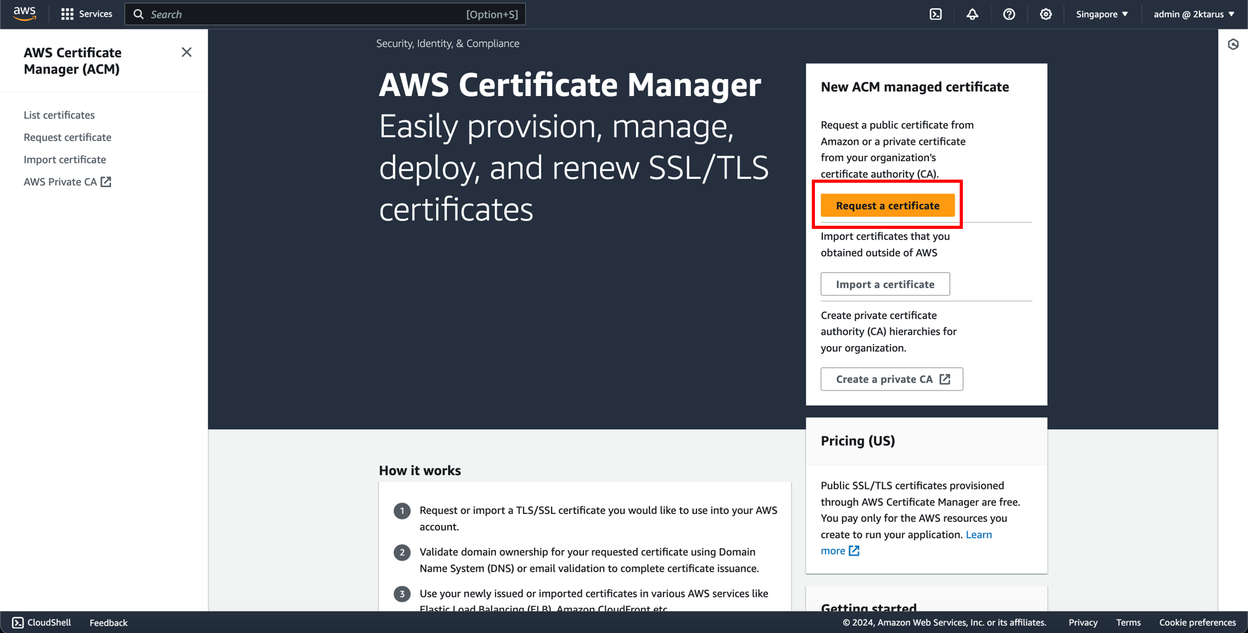Click the hexagon info panel icon
The height and width of the screenshot is (633, 1248).
pos(1233,44)
